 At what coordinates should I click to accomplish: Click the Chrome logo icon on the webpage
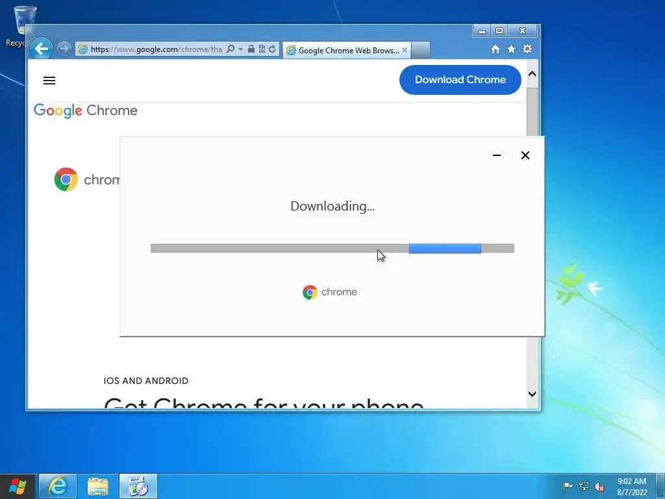point(66,179)
